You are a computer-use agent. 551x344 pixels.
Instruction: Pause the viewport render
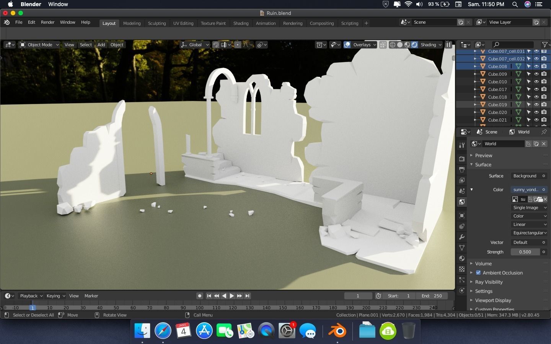pos(448,45)
